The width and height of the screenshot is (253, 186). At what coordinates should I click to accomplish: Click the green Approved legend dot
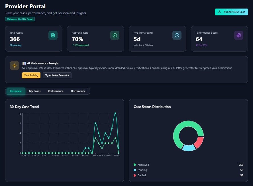point(135,165)
